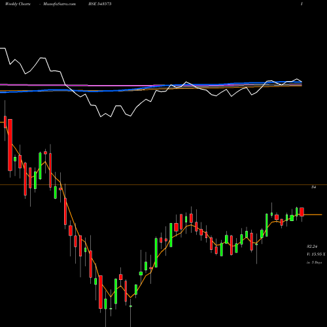Click the 'V: 15.95 X' volume text
The height and width of the screenshot is (327, 327).
316,254
